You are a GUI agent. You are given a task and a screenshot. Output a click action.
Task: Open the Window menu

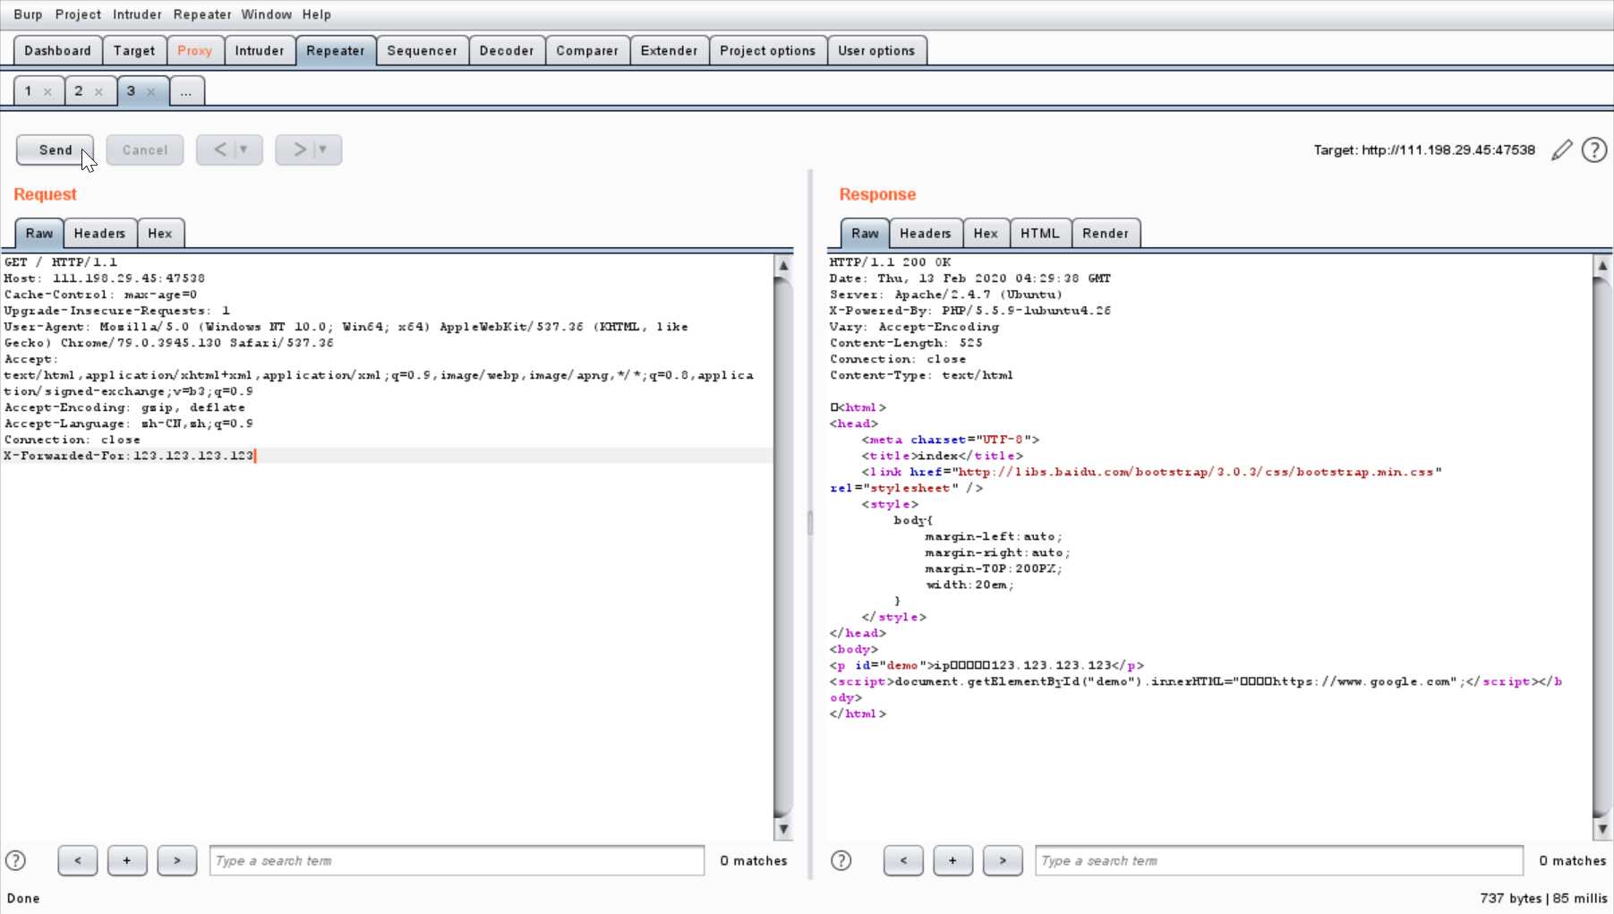266,14
